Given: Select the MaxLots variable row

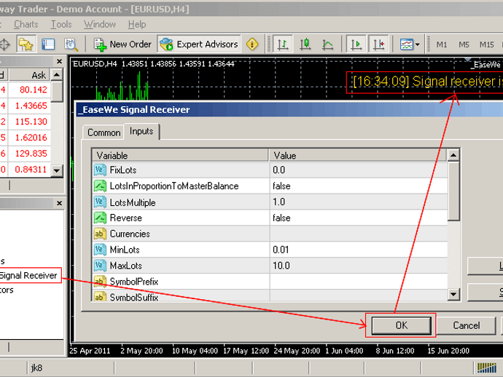Looking at the screenshot, I should pyautogui.click(x=181, y=266).
